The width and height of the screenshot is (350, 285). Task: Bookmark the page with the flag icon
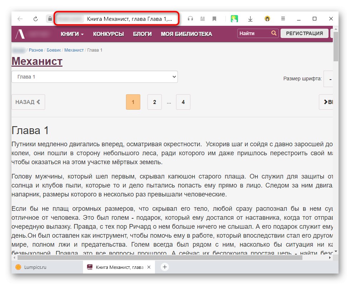click(x=214, y=18)
